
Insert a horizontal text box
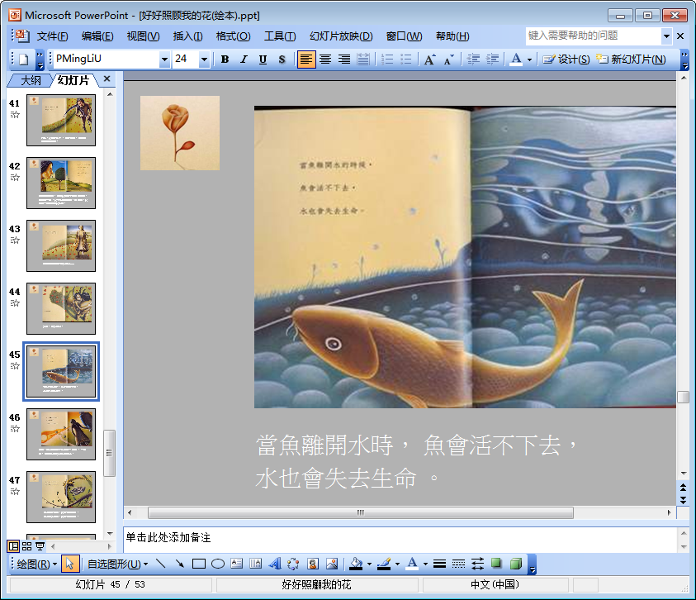[x=237, y=564]
